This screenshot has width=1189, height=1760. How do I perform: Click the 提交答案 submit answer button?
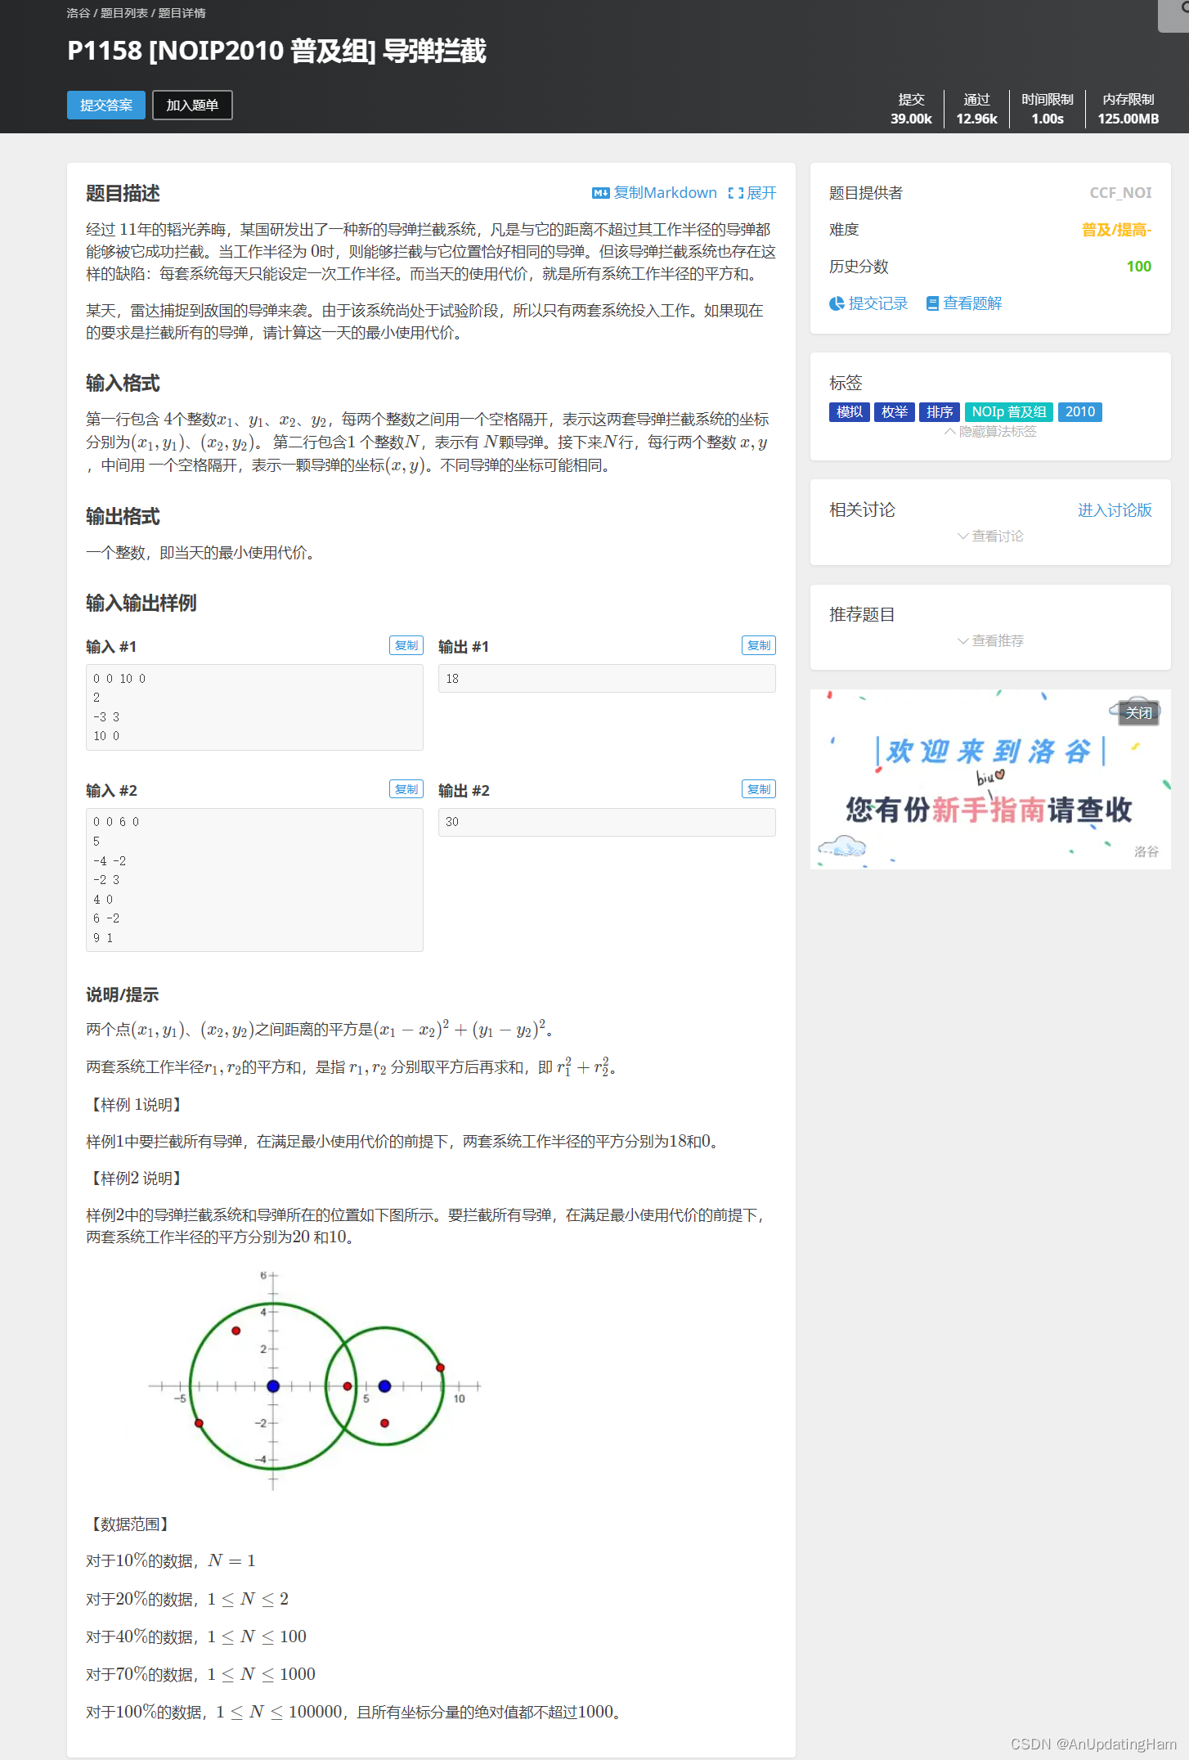tap(106, 105)
